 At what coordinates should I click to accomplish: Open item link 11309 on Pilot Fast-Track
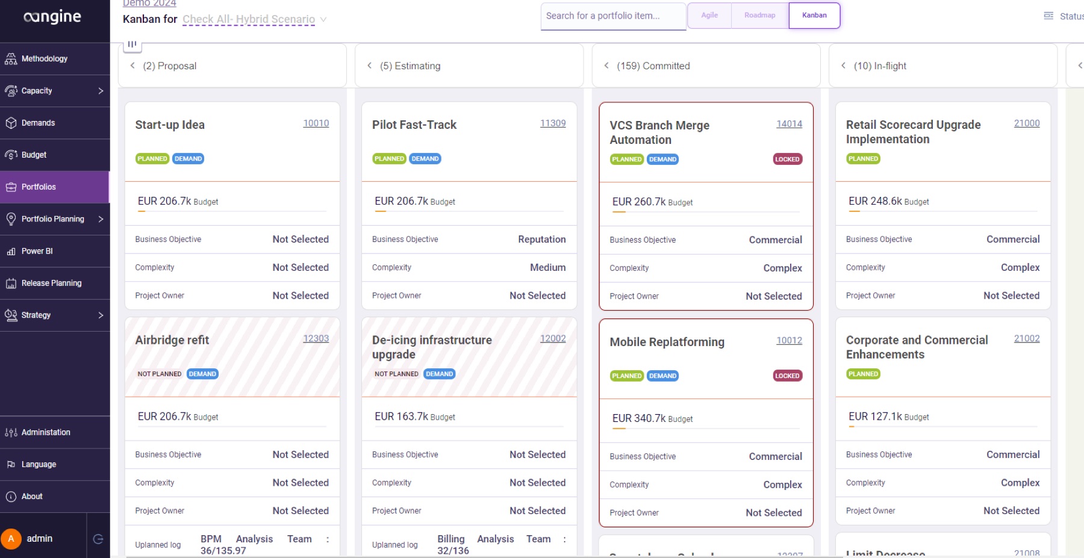(x=553, y=123)
